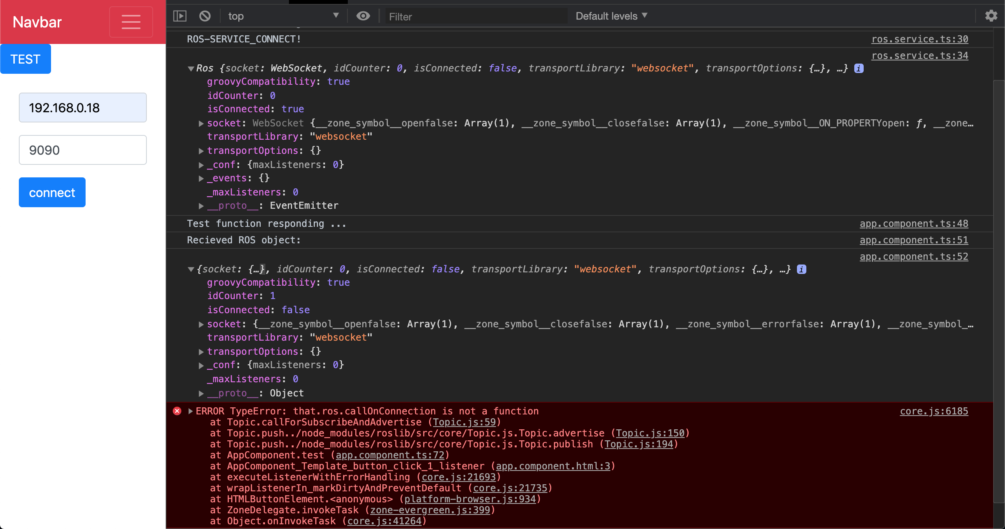Image resolution: width=1005 pixels, height=529 pixels.
Task: Open source link app.component.ts:48
Action: tap(914, 223)
